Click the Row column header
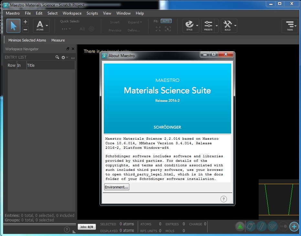Viewport: 301px width, 236px height. click(x=12, y=65)
